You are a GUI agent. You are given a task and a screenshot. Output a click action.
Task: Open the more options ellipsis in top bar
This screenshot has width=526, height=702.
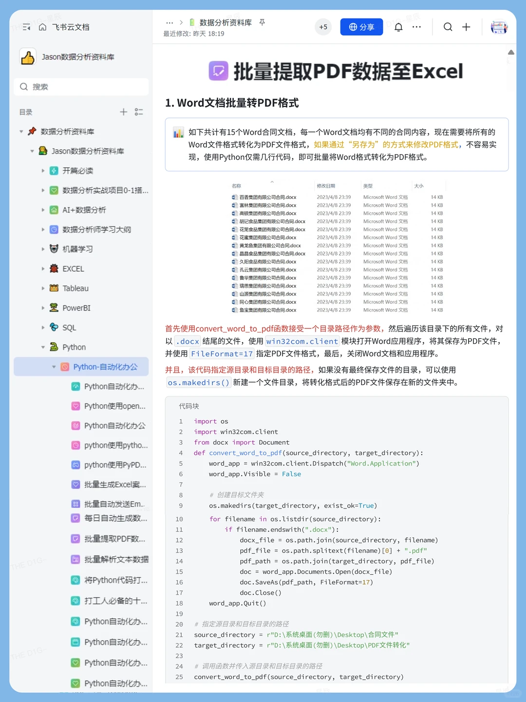(x=416, y=27)
